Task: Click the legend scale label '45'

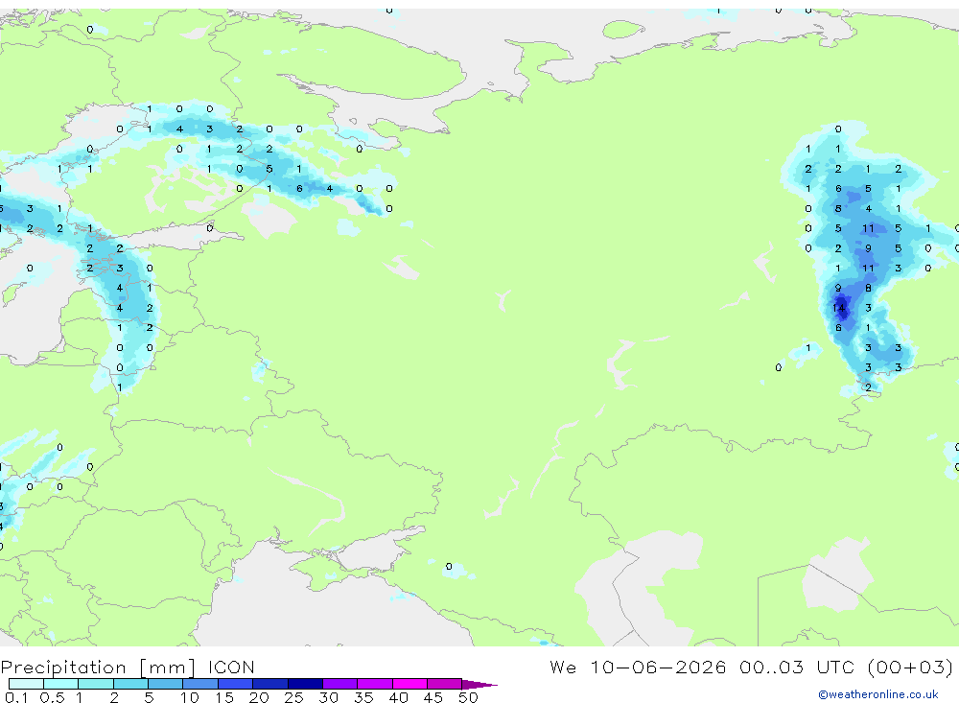Action: click(x=433, y=697)
